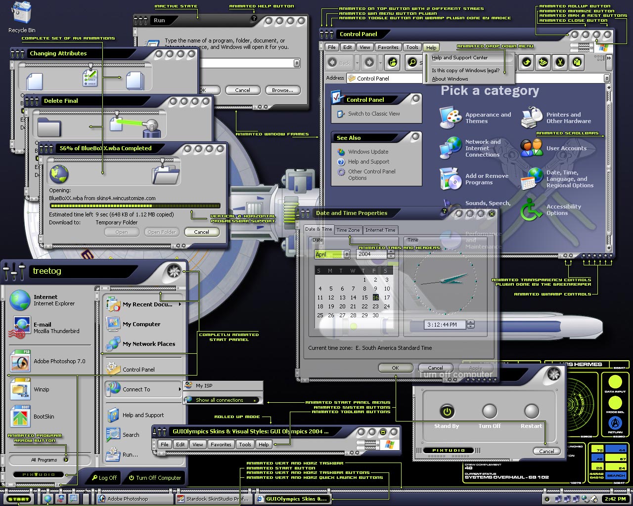Click the Control Panel vertical scrollbar
The height and width of the screenshot is (506, 633).
pyautogui.click(x=609, y=168)
